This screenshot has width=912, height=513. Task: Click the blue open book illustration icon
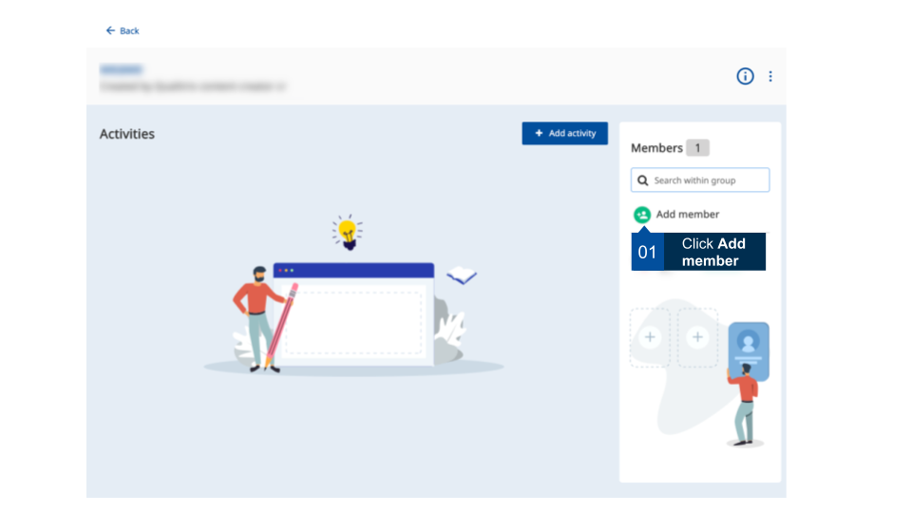462,276
